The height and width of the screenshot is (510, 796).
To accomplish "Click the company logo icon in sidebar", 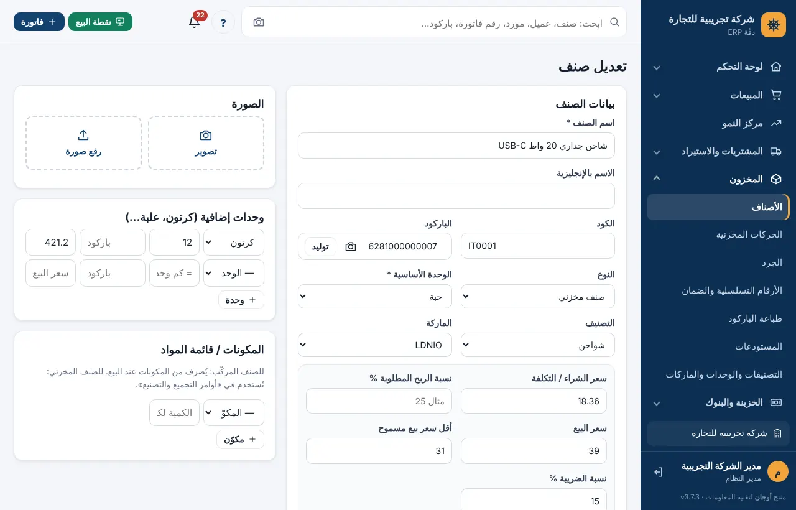I will coord(774,25).
